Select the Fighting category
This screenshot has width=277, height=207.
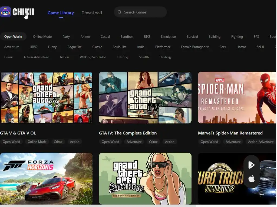coord(237,37)
